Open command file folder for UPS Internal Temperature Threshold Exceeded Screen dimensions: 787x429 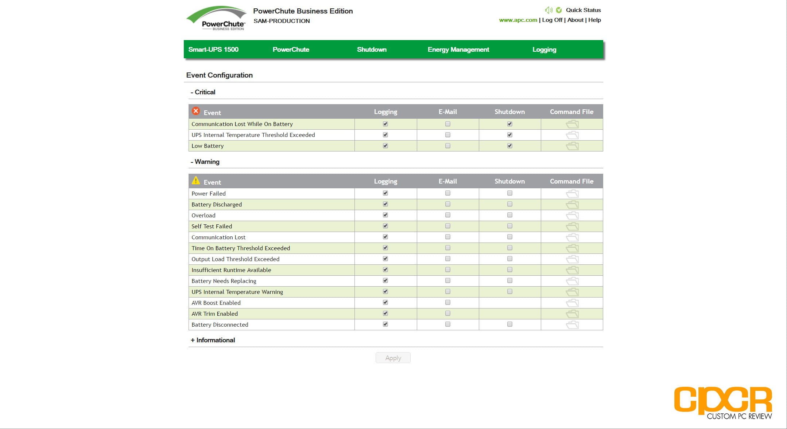point(572,135)
